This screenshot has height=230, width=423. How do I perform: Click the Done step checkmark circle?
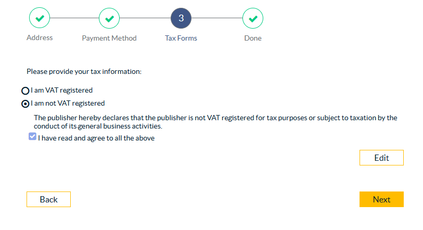click(x=253, y=19)
